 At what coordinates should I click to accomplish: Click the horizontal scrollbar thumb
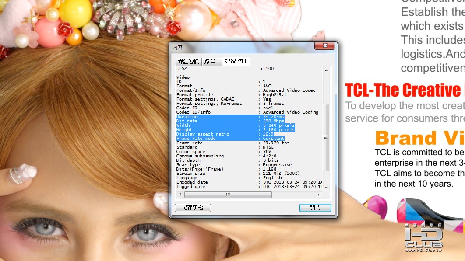tap(228, 195)
